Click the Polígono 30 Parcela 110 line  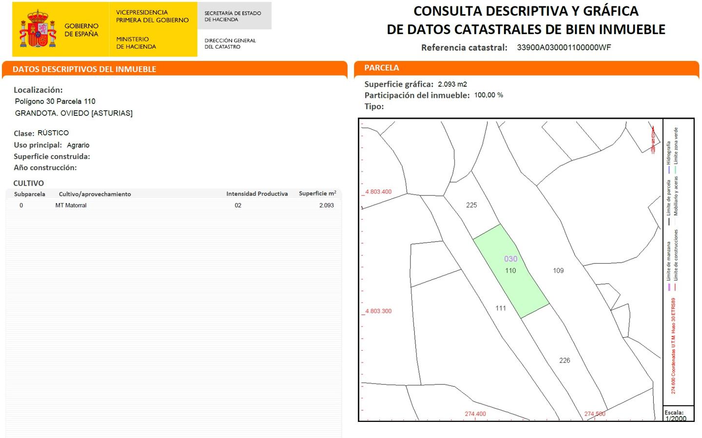(55, 101)
